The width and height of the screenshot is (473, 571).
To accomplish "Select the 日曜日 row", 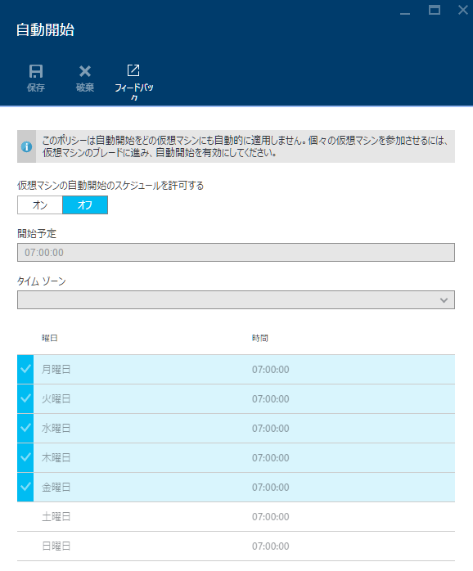I will 236,546.
